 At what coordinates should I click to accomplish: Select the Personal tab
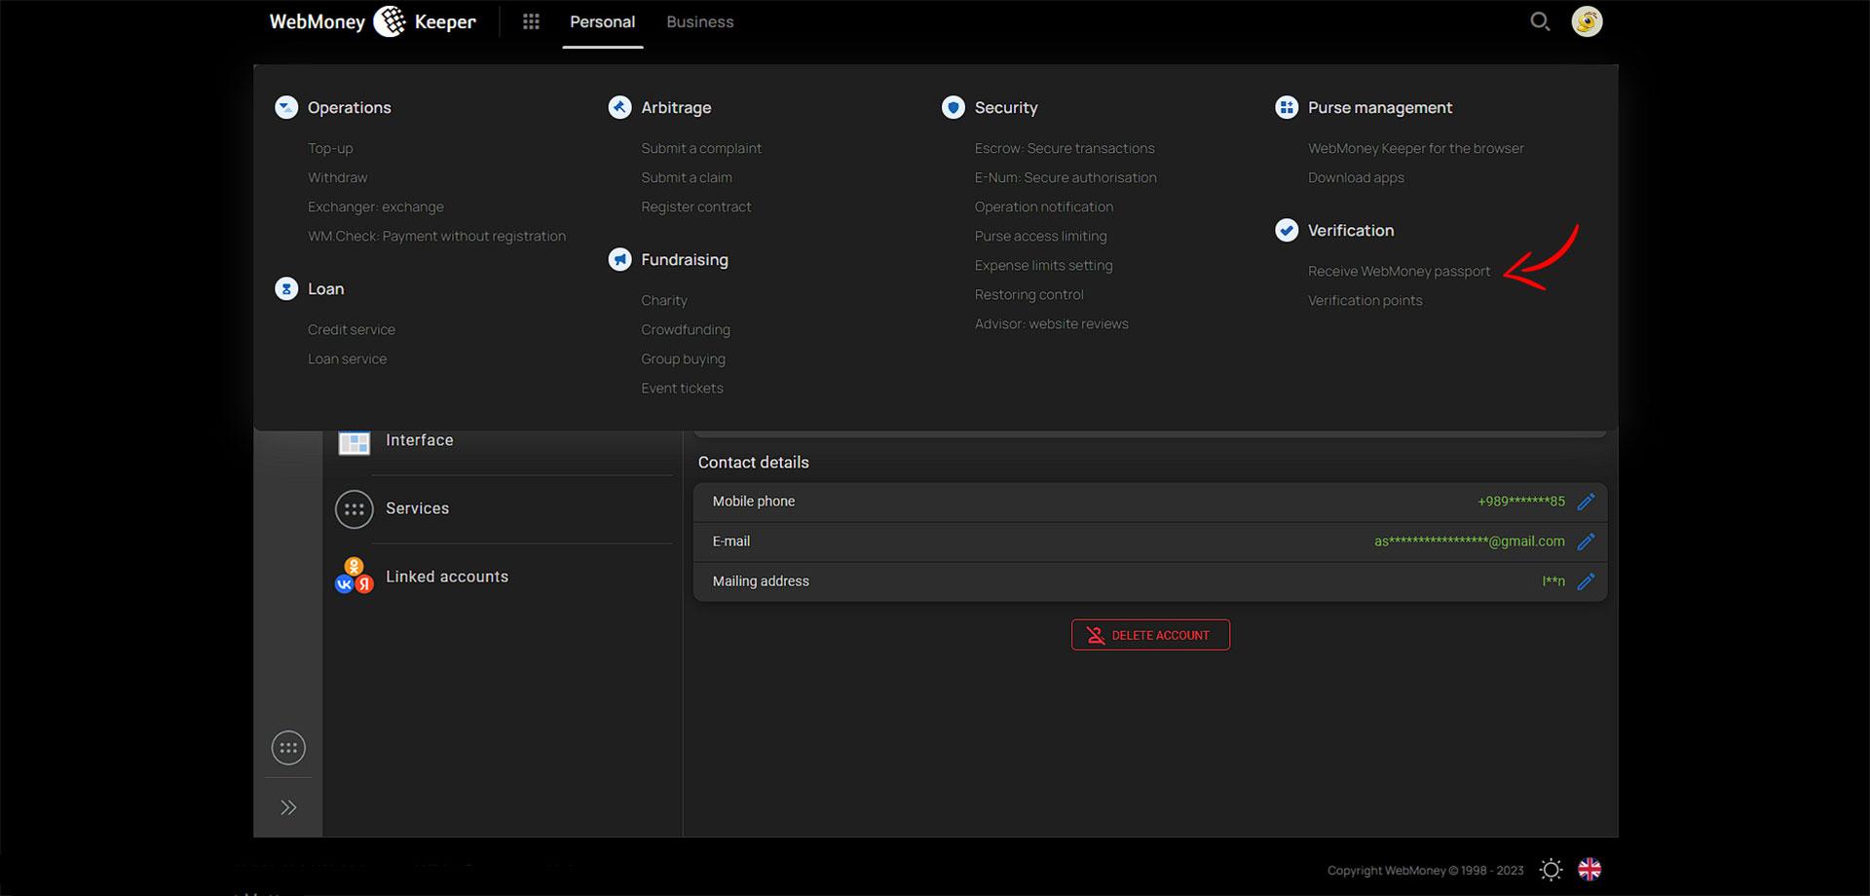pos(602,21)
